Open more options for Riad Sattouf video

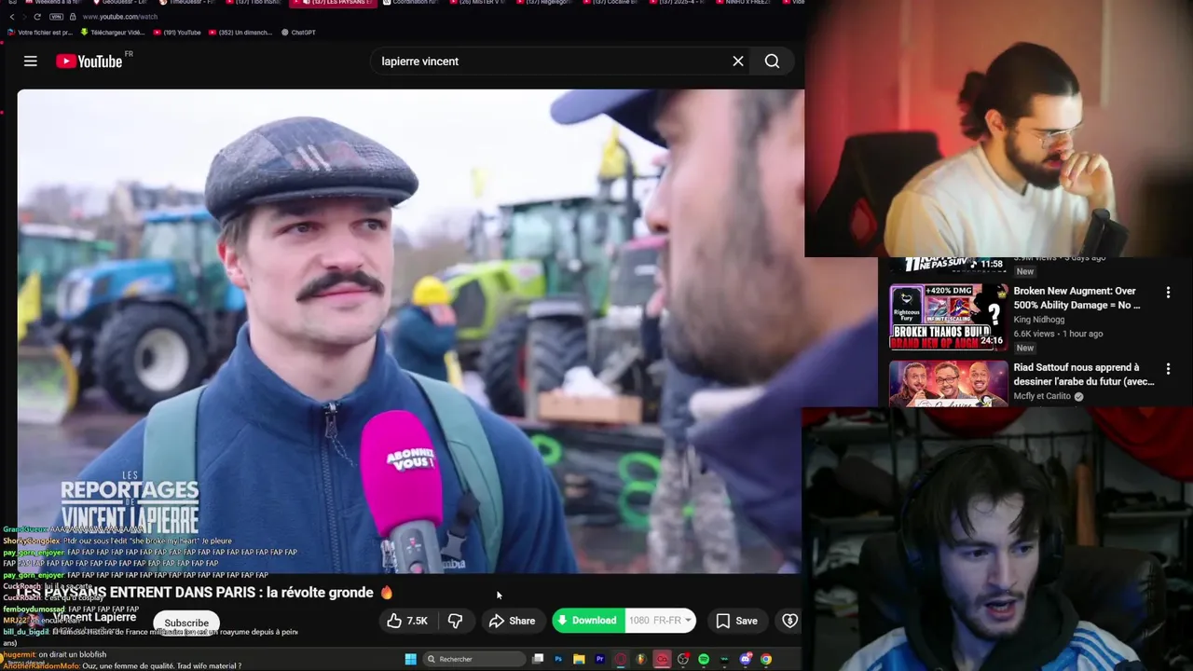click(1168, 369)
